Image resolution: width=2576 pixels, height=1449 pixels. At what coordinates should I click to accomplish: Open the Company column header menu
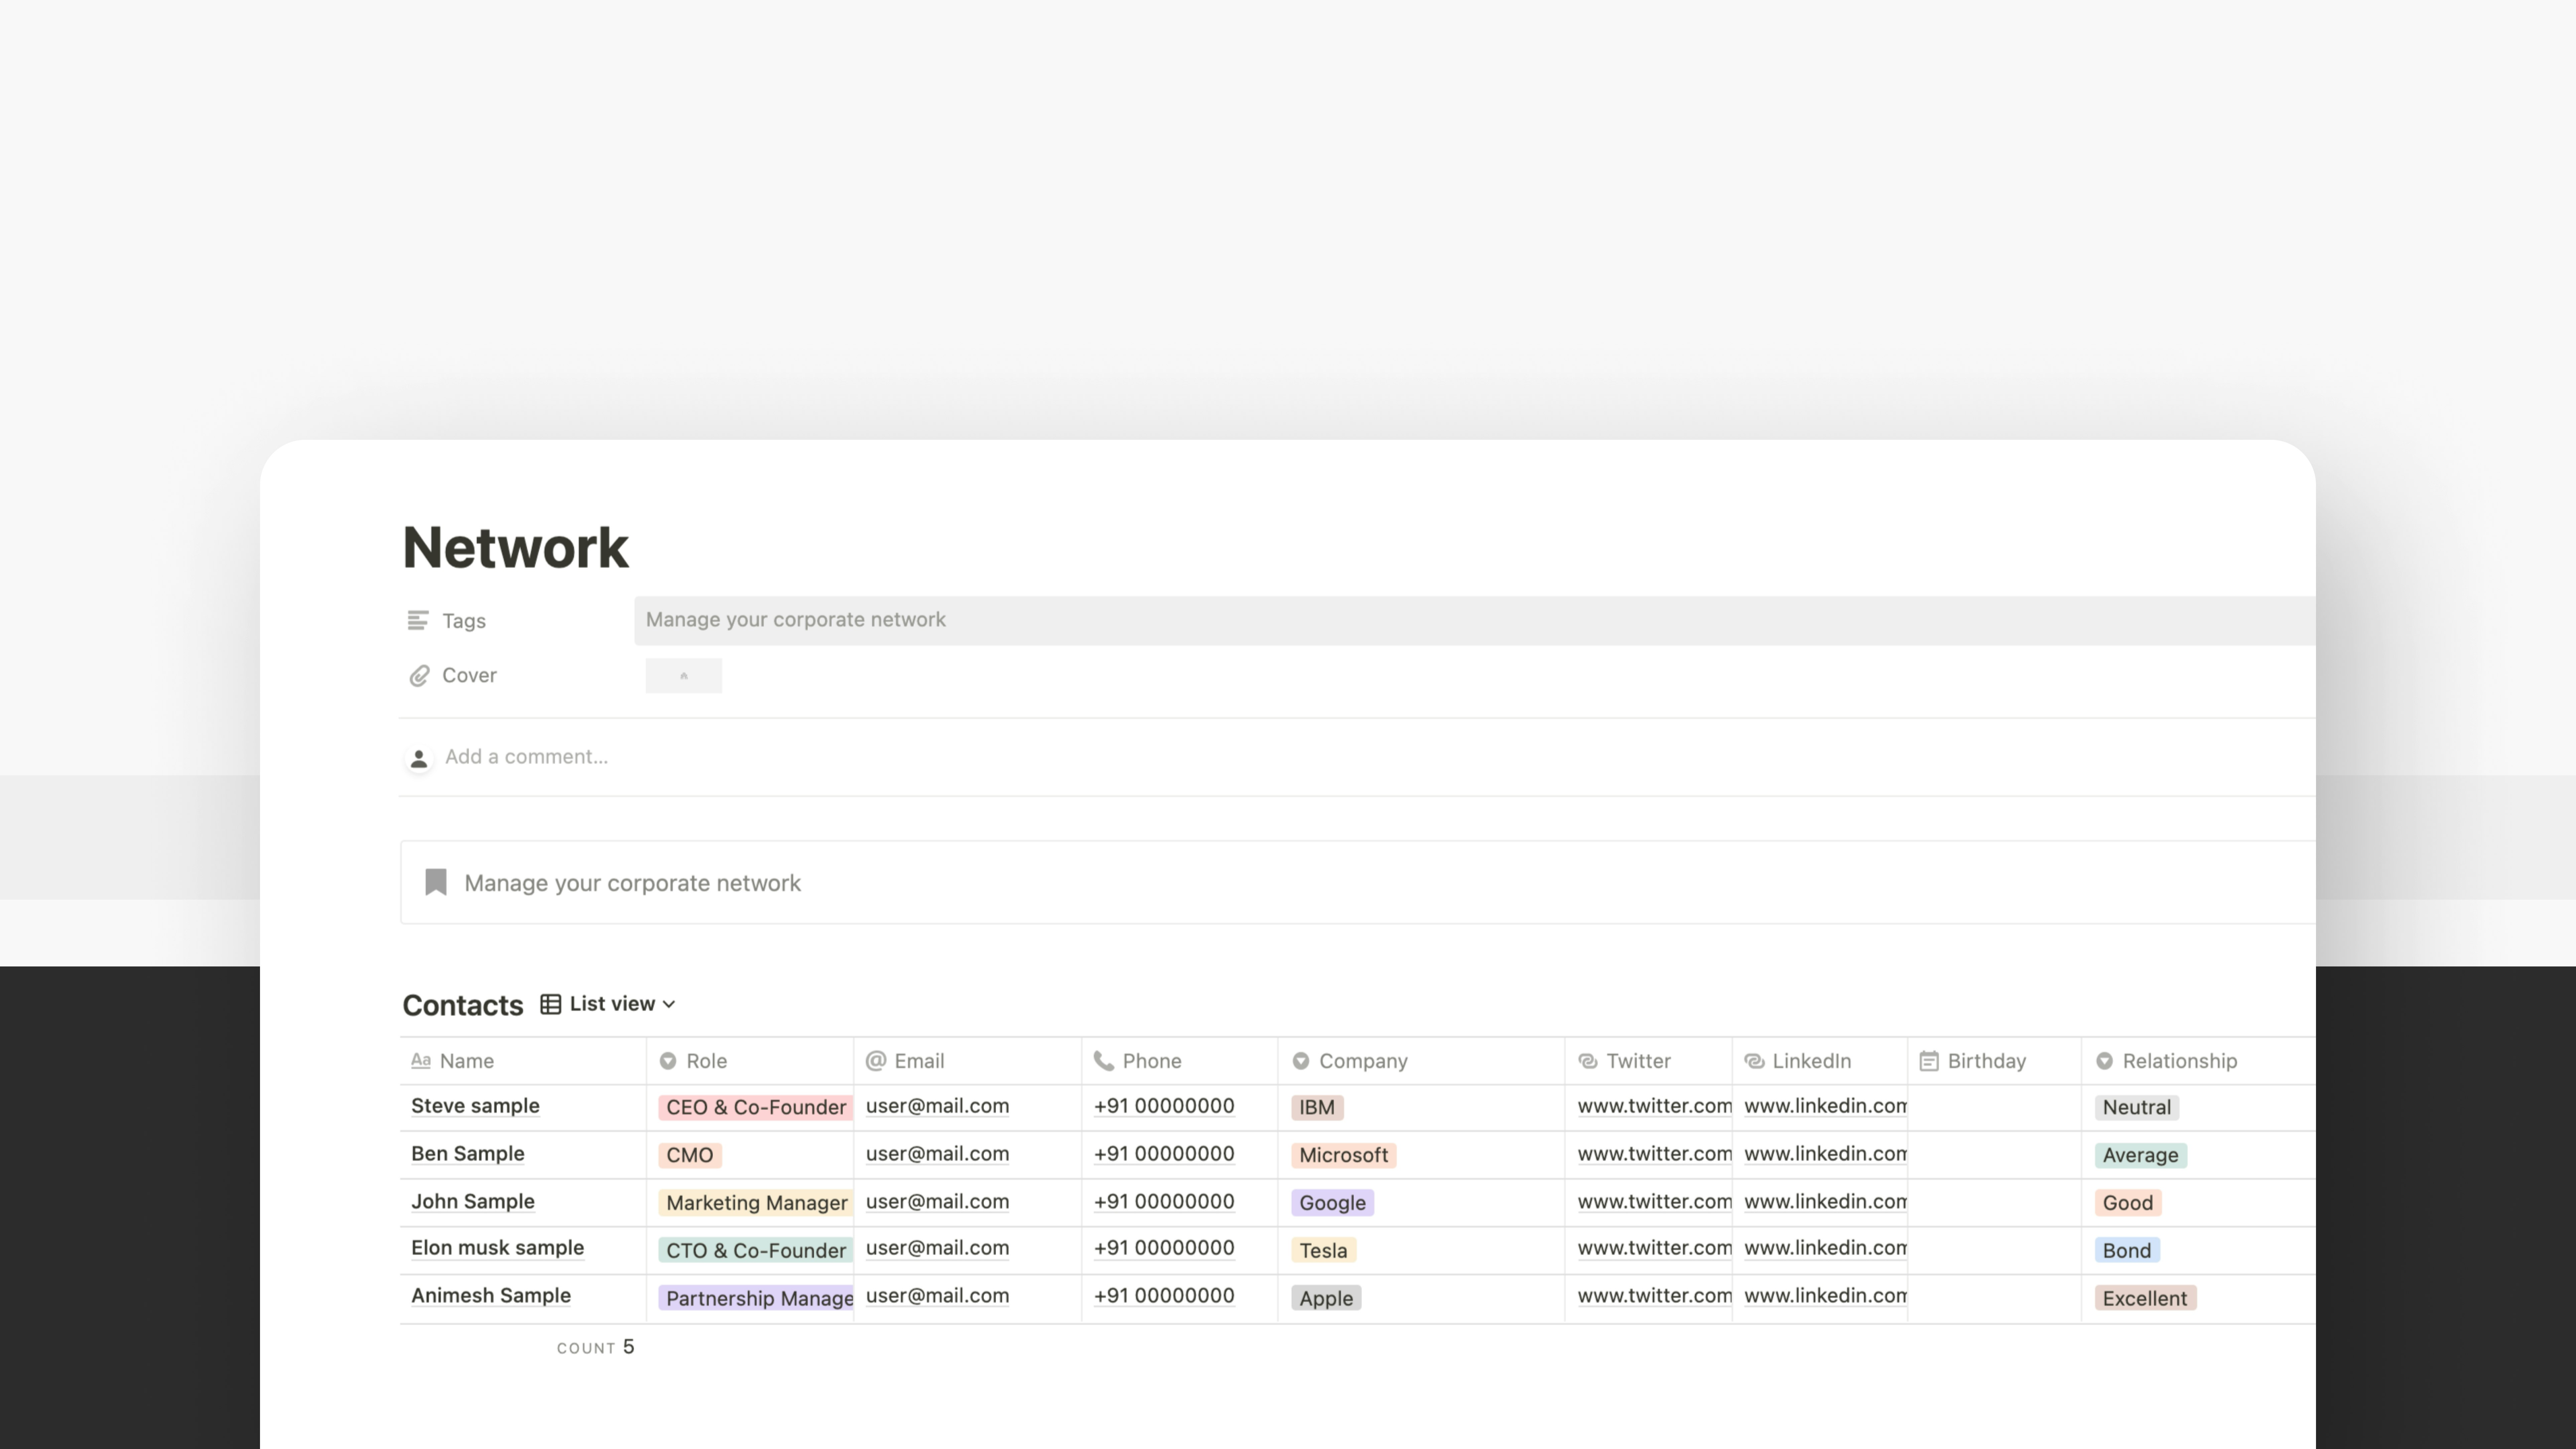[1362, 1061]
